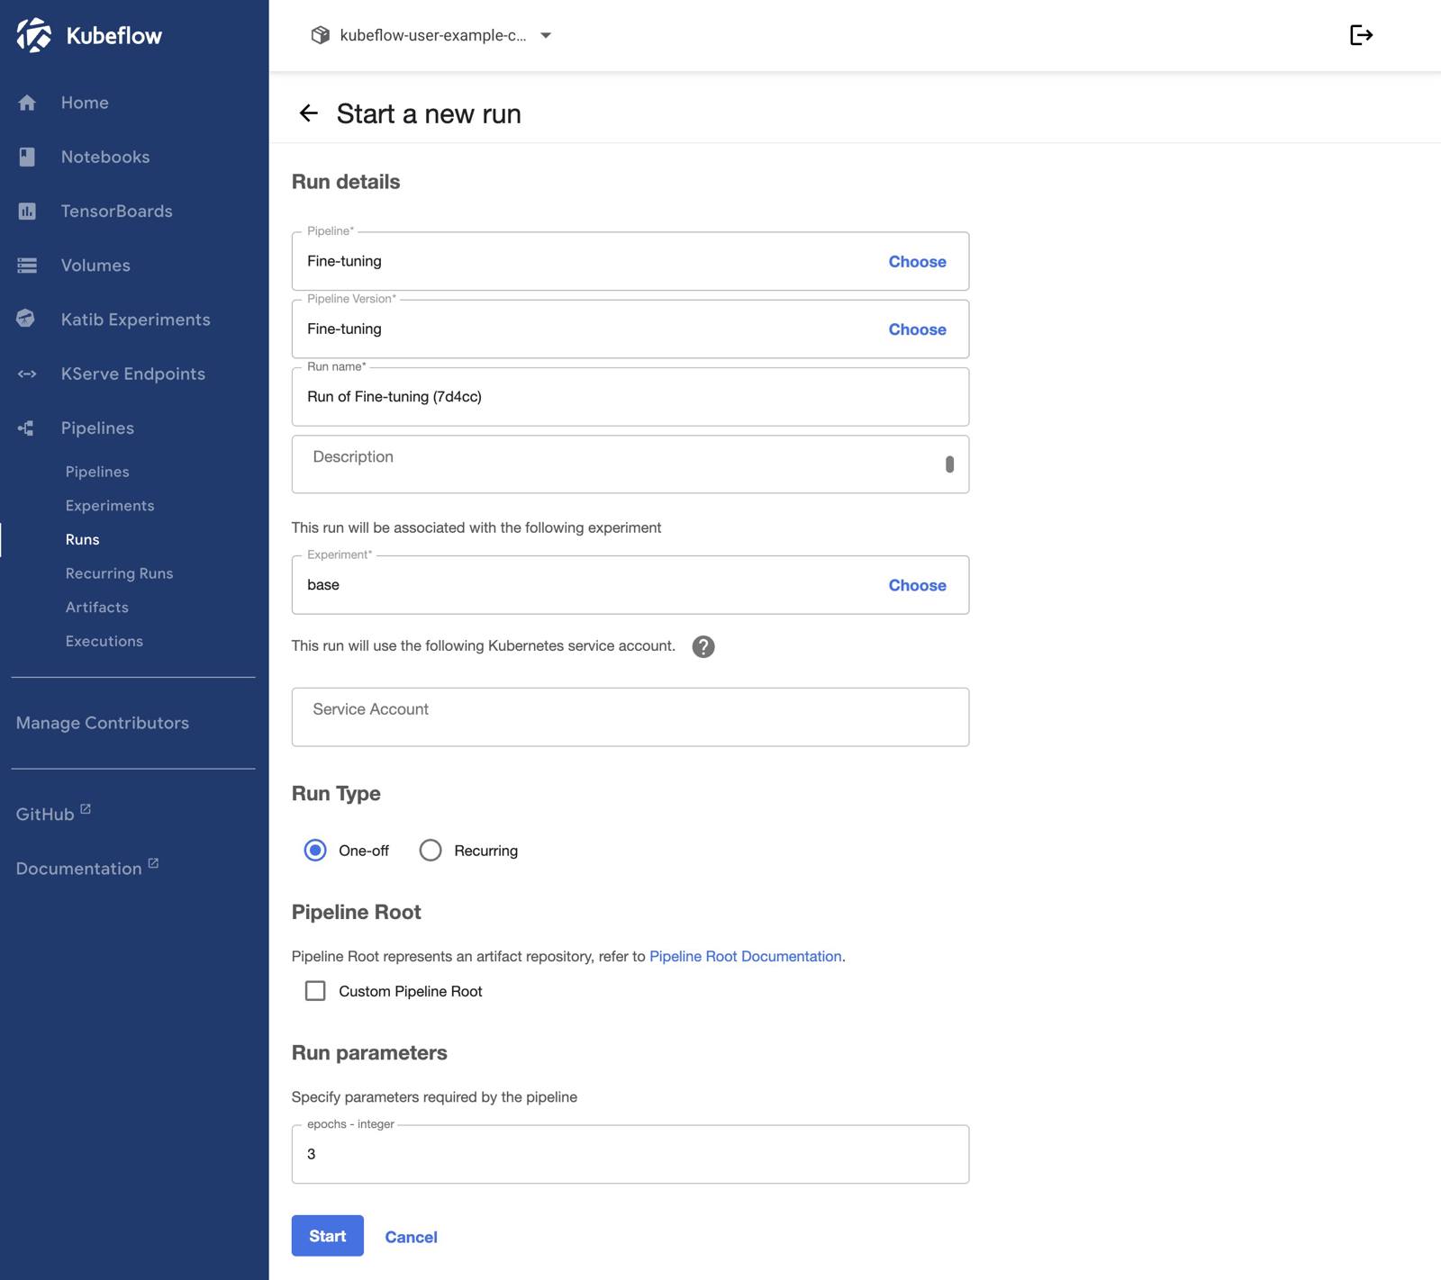
Task: Open the Volumes section
Action: coord(95,265)
